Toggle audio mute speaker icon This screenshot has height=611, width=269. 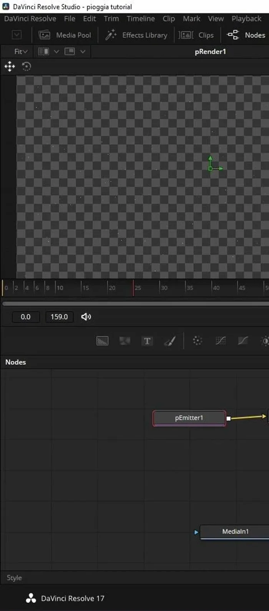pos(86,317)
